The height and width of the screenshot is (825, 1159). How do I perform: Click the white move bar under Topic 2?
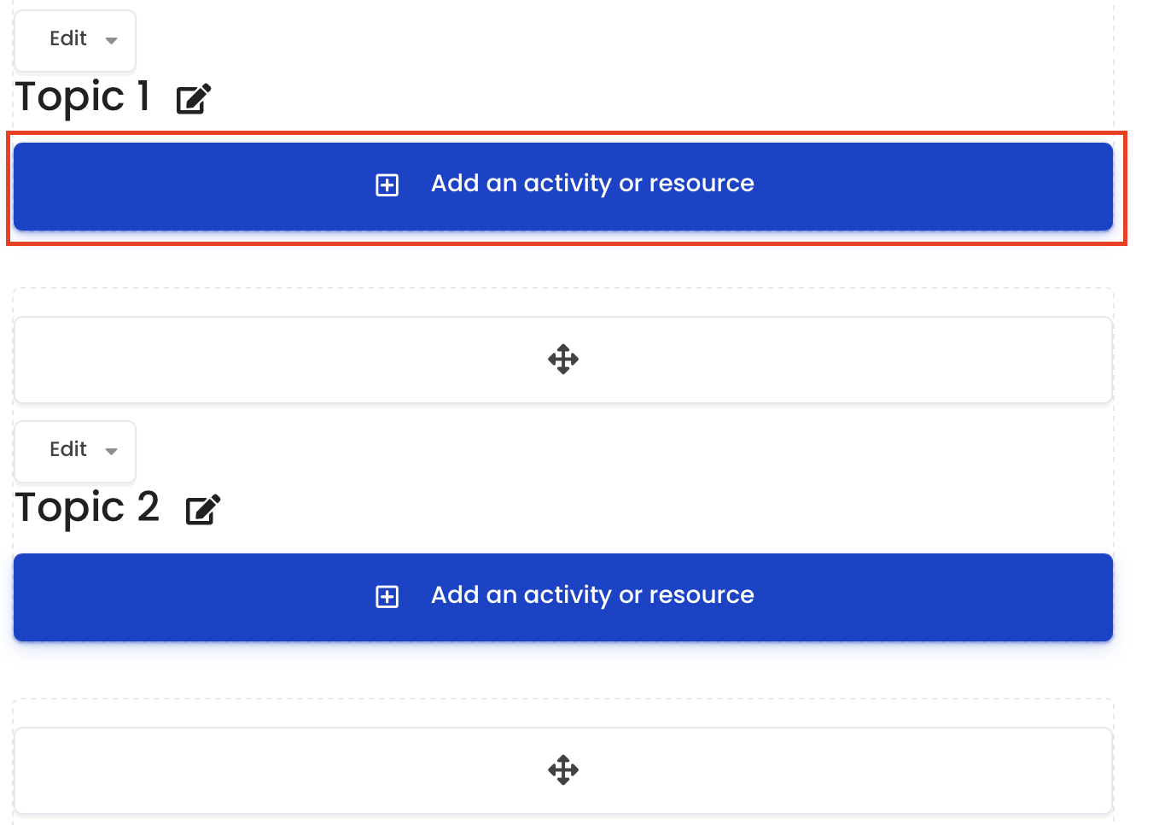563,770
